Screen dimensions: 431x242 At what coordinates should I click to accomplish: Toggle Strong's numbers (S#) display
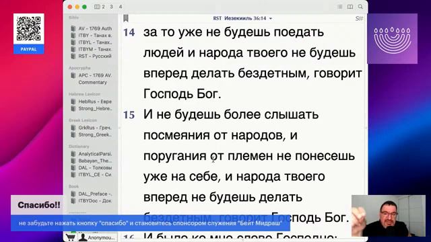[359, 18]
